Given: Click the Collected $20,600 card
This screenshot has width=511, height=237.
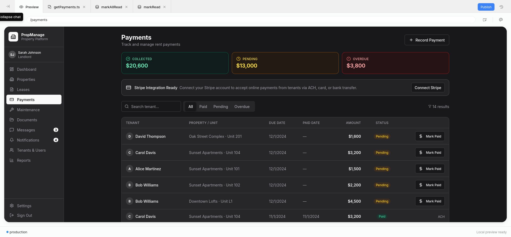Looking at the screenshot, I should point(175,63).
